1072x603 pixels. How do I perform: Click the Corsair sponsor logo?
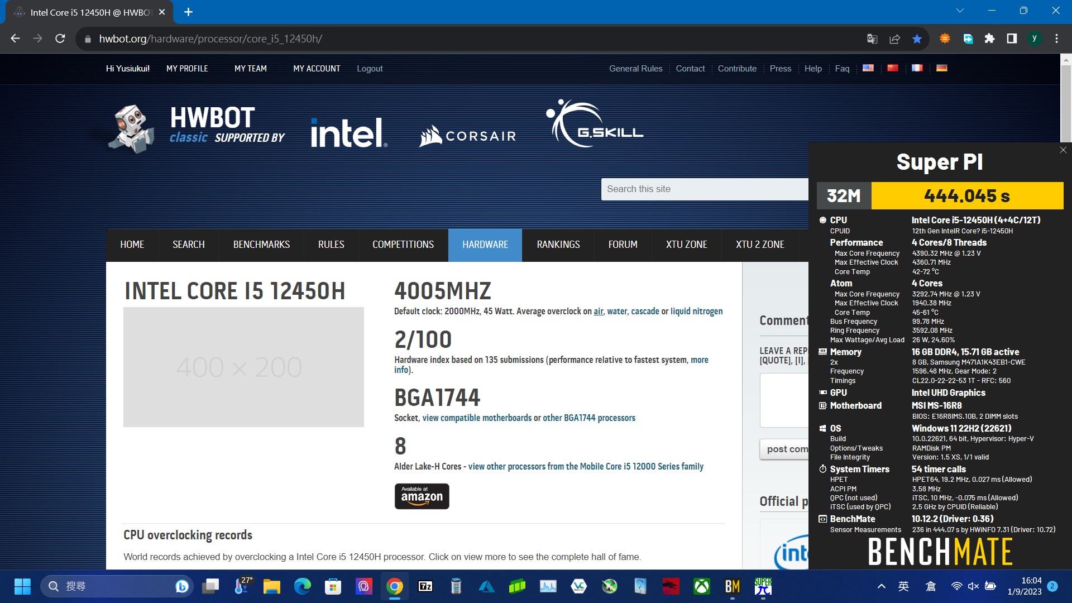pyautogui.click(x=467, y=136)
